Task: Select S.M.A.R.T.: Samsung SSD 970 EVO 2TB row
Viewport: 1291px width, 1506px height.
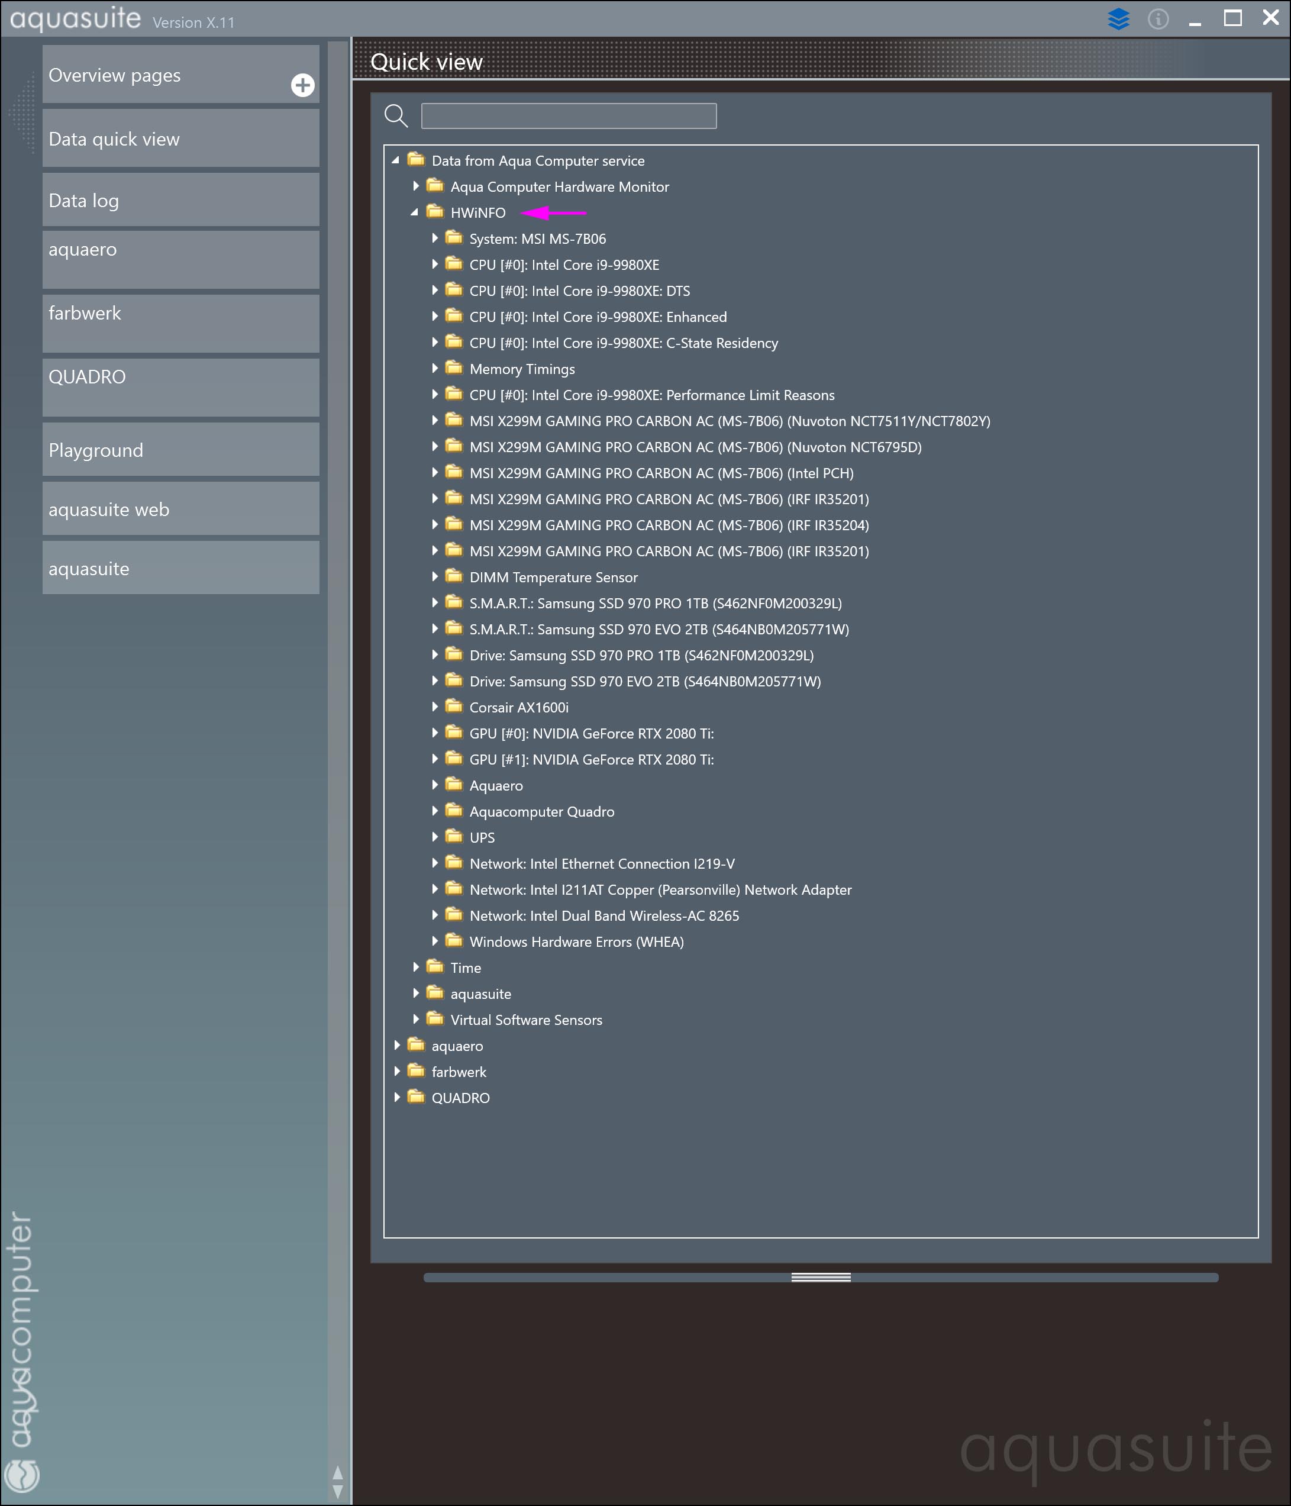Action: 659,630
